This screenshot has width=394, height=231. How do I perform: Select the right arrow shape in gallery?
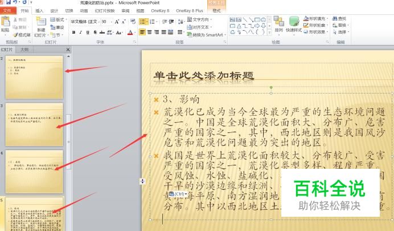click(x=257, y=26)
